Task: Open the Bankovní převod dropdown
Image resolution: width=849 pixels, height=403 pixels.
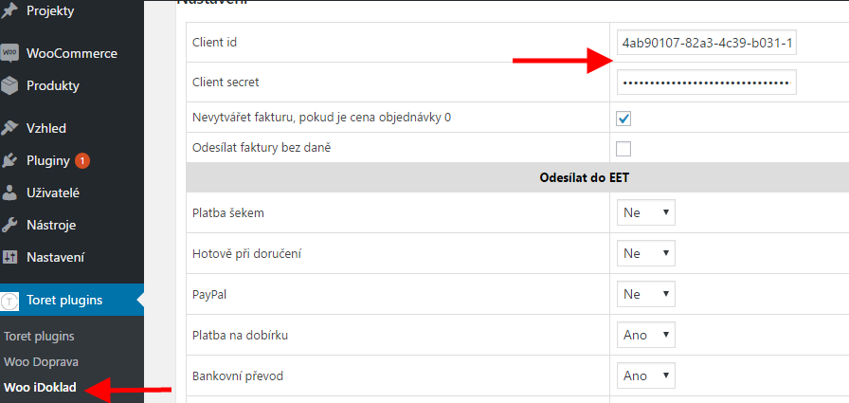Action: (x=646, y=376)
